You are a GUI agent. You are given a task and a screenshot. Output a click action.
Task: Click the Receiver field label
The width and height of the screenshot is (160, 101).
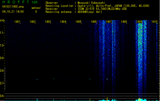52,9
